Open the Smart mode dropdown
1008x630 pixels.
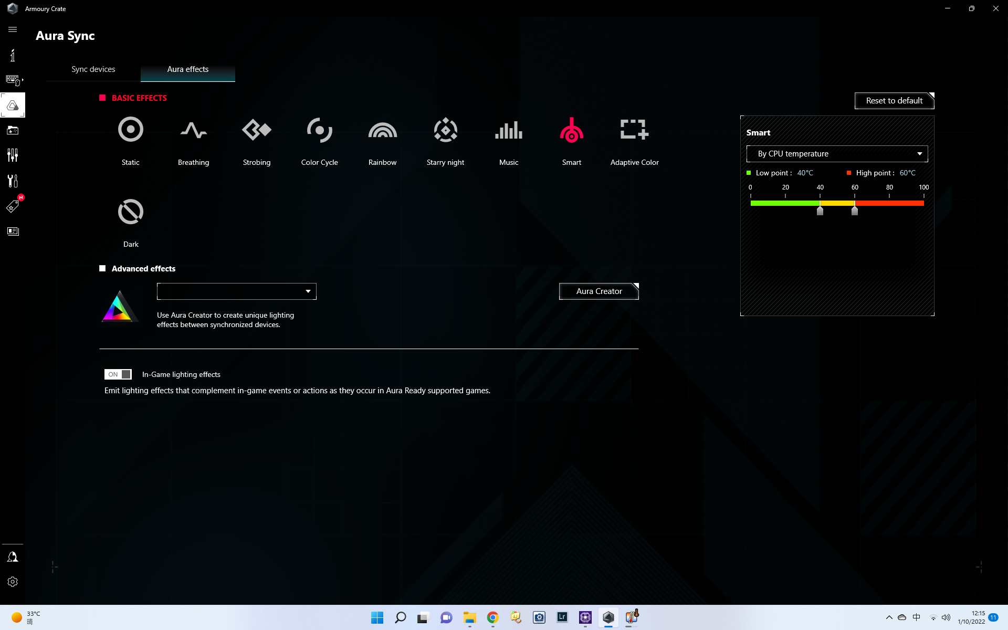pos(837,154)
